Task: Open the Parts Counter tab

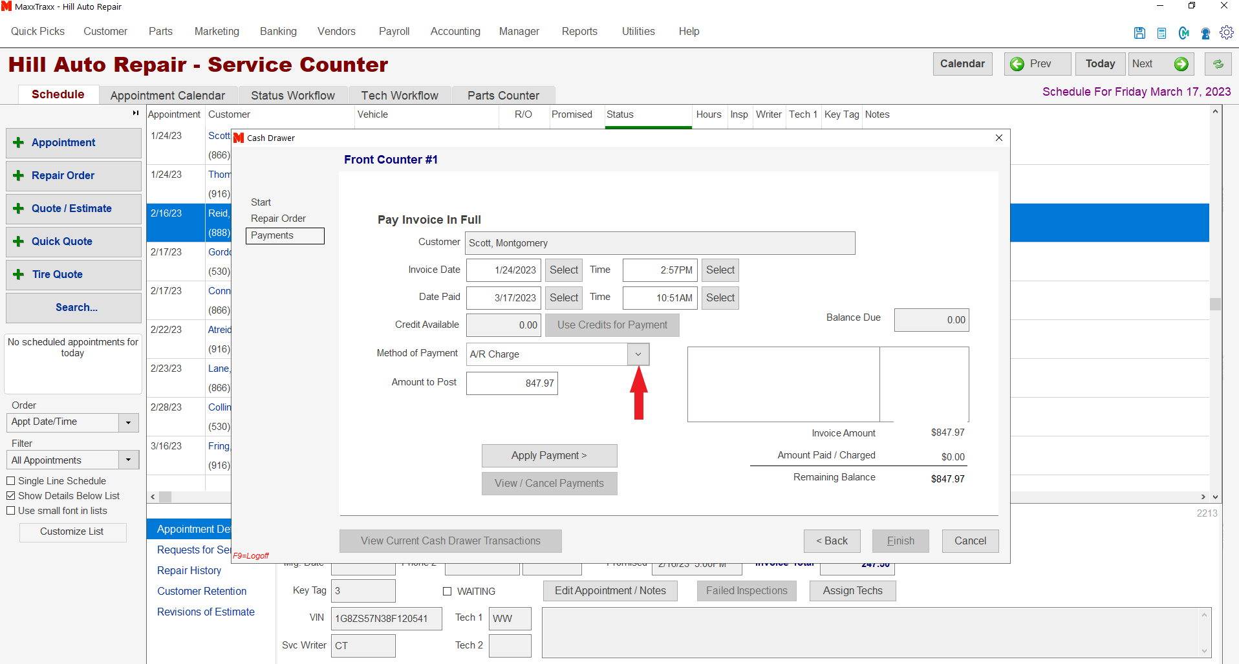Action: (503, 95)
